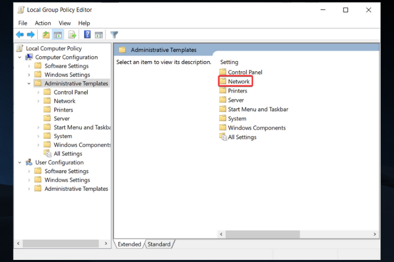Select System in left tree
This screenshot has width=394, height=262.
click(63, 136)
